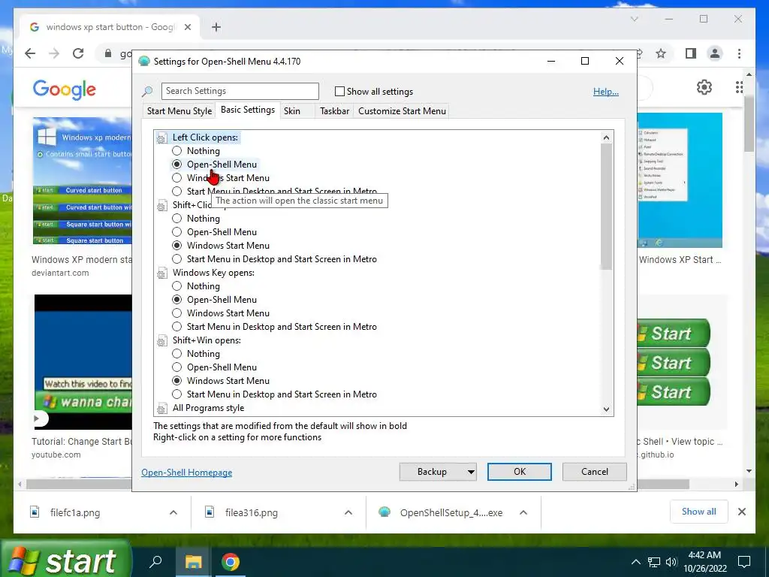Click settings list scrollbar thumb
The image size is (769, 577).
click(606, 207)
